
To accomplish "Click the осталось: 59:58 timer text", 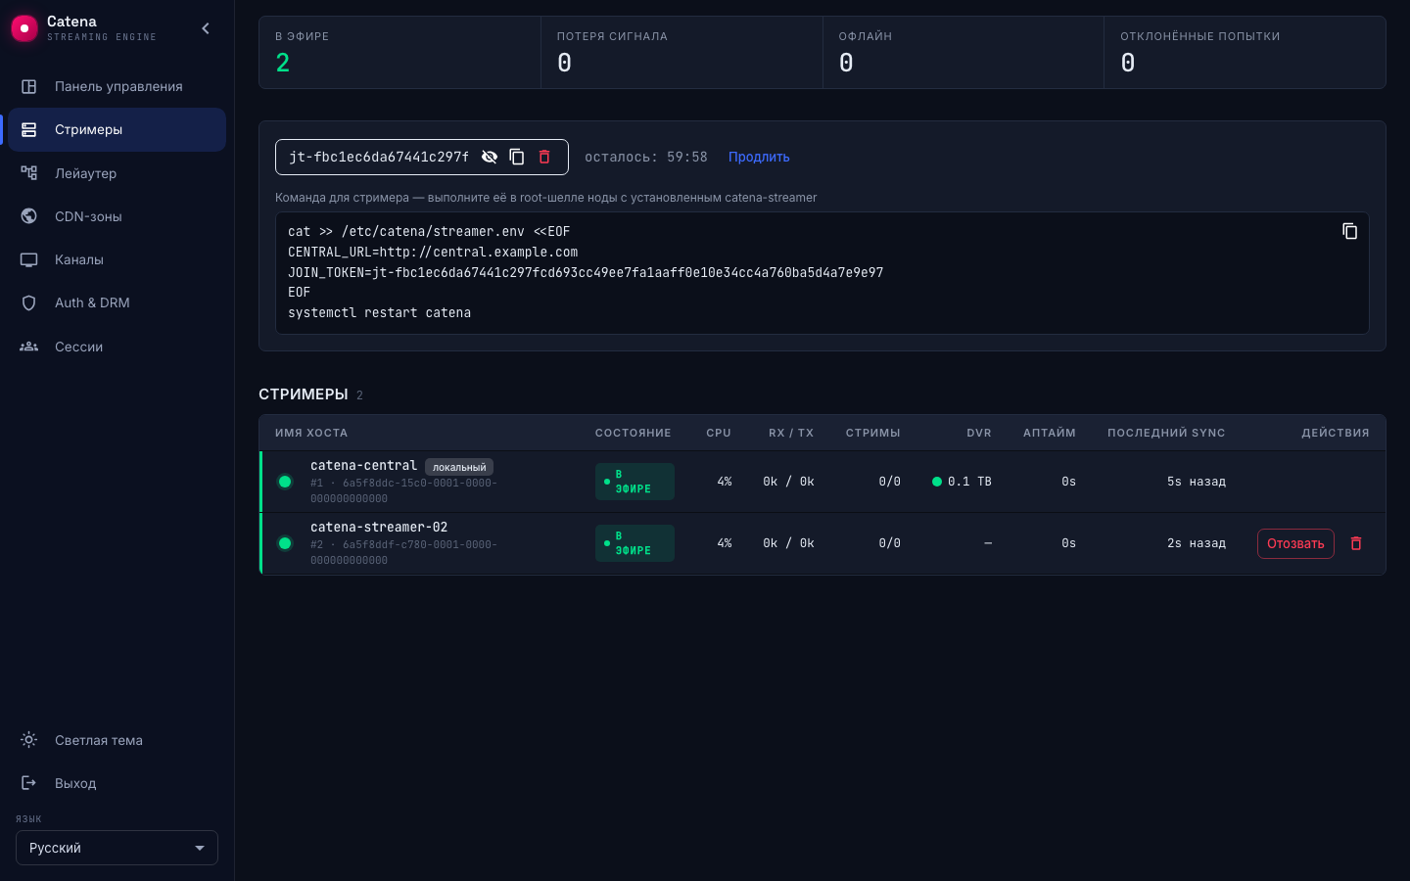I will click(646, 157).
